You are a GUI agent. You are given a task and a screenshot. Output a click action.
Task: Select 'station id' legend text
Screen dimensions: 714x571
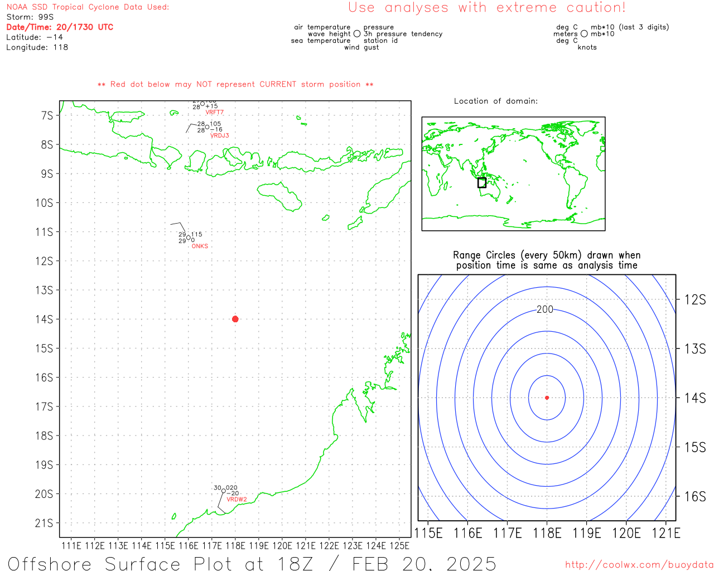pyautogui.click(x=380, y=41)
